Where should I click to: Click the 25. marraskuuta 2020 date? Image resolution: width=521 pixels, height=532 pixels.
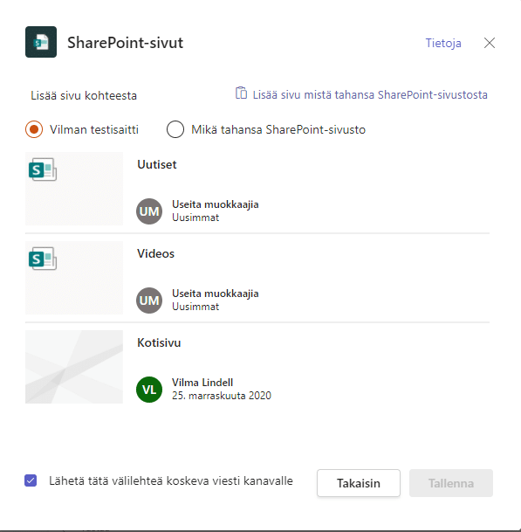pos(222,396)
